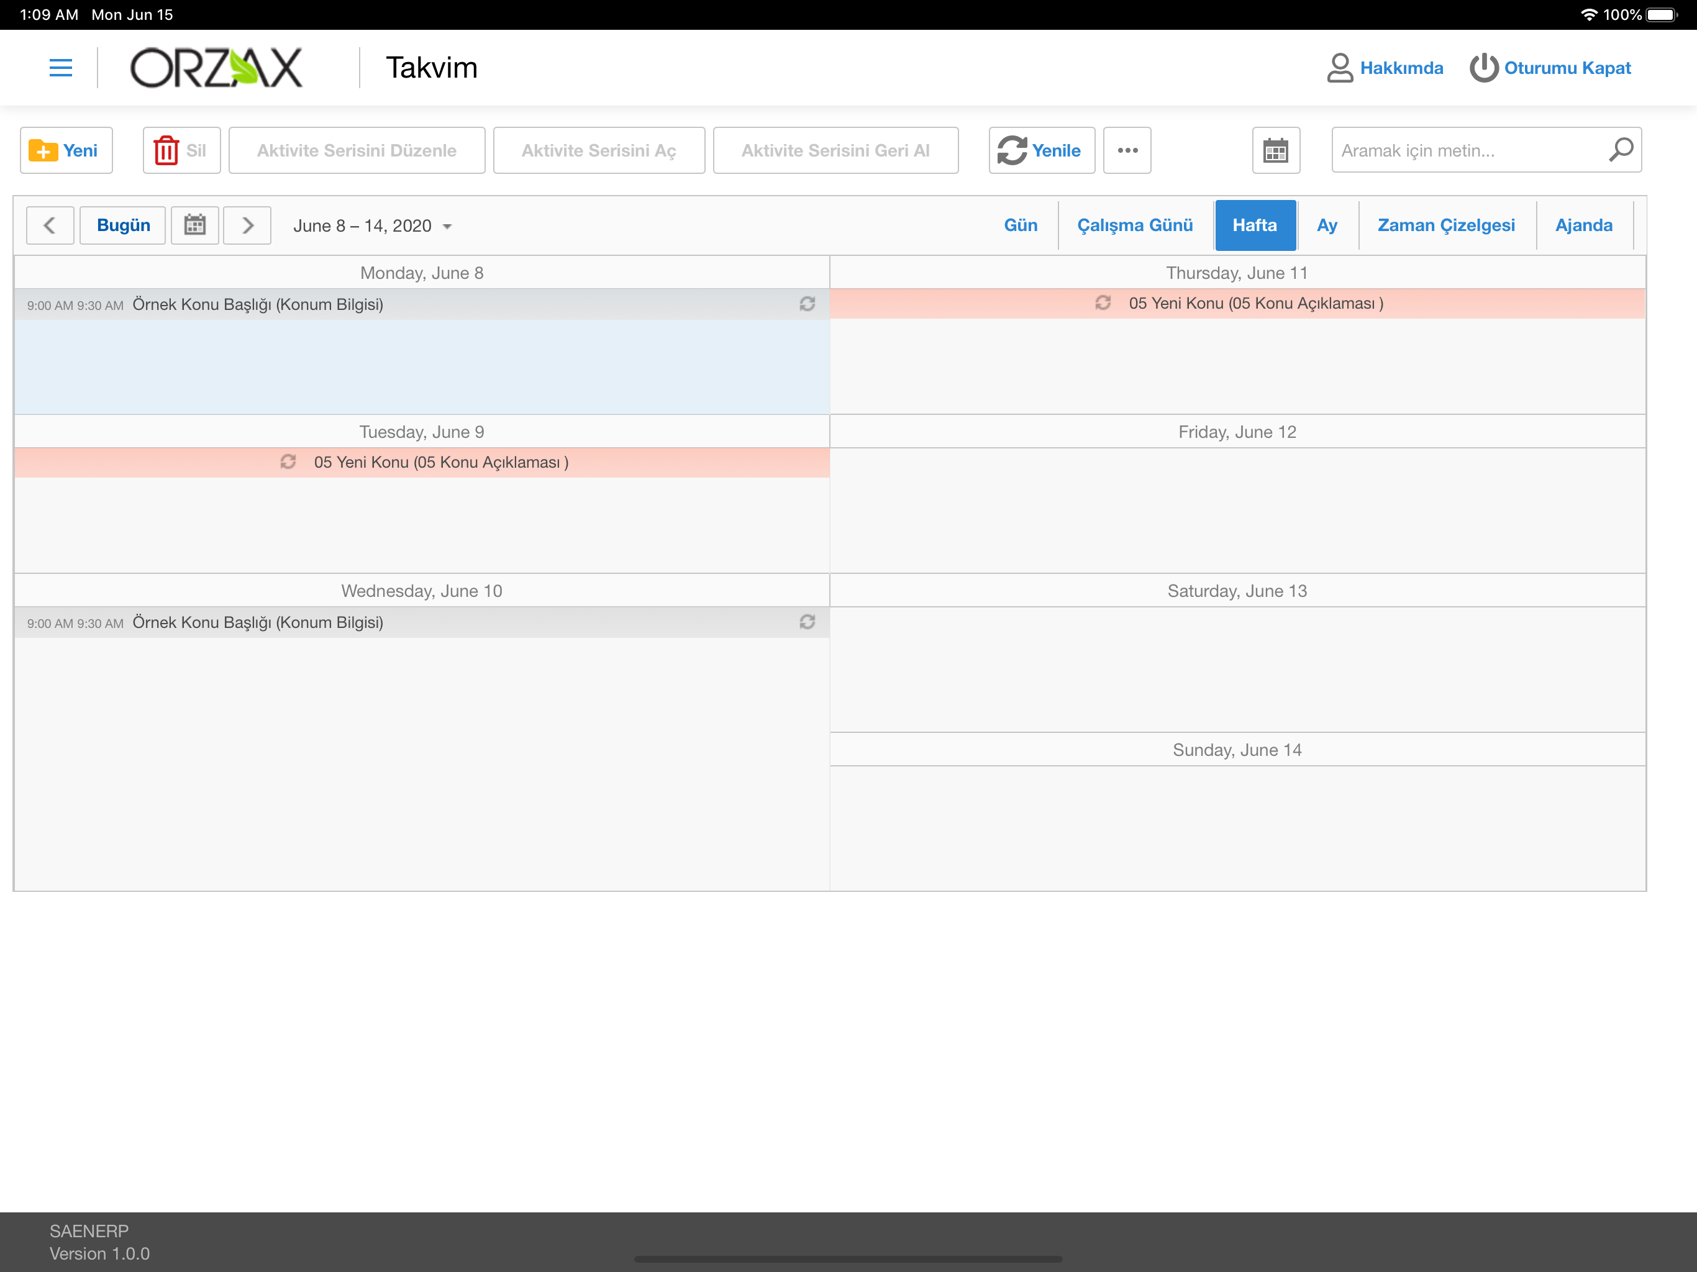Click the Wi-Fi status icon

(x=1589, y=14)
